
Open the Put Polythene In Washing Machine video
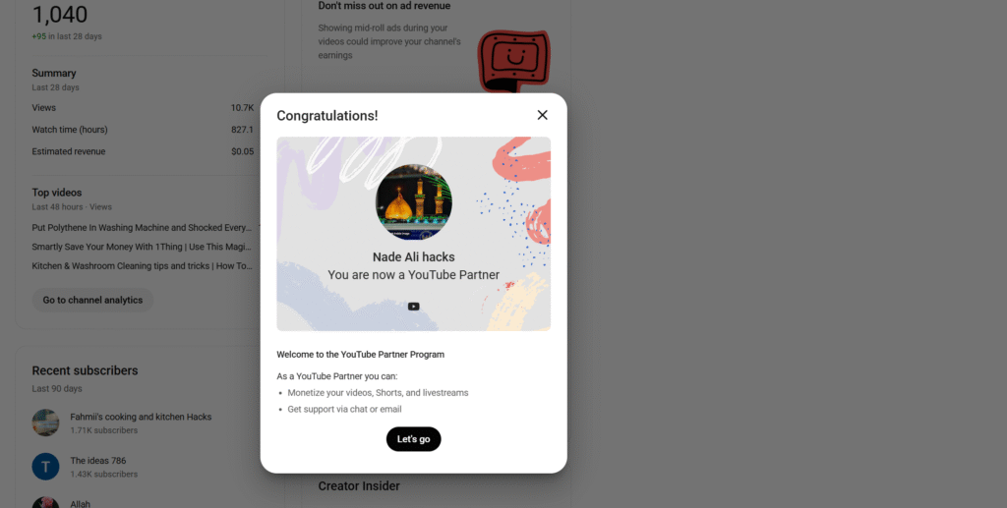pyautogui.click(x=142, y=228)
